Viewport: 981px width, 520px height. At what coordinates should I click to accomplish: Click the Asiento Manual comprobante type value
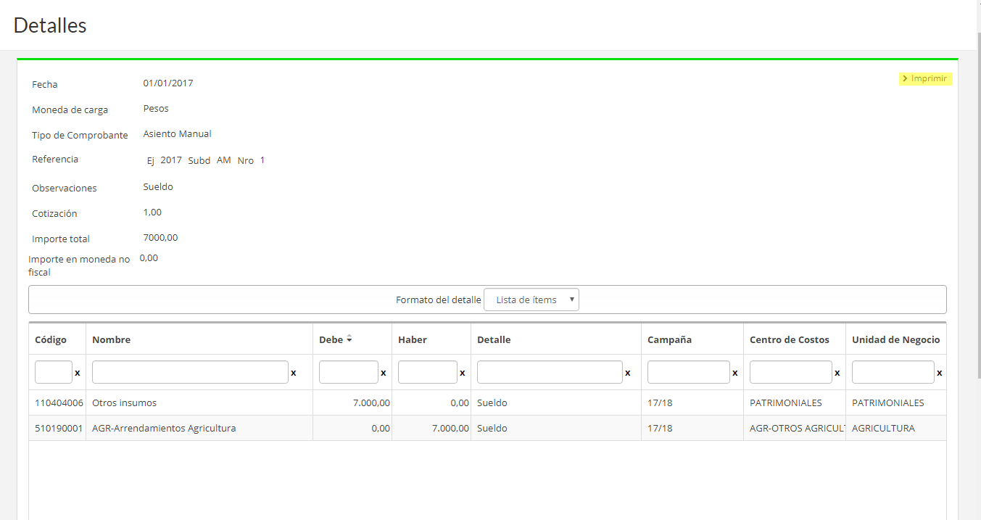click(178, 133)
